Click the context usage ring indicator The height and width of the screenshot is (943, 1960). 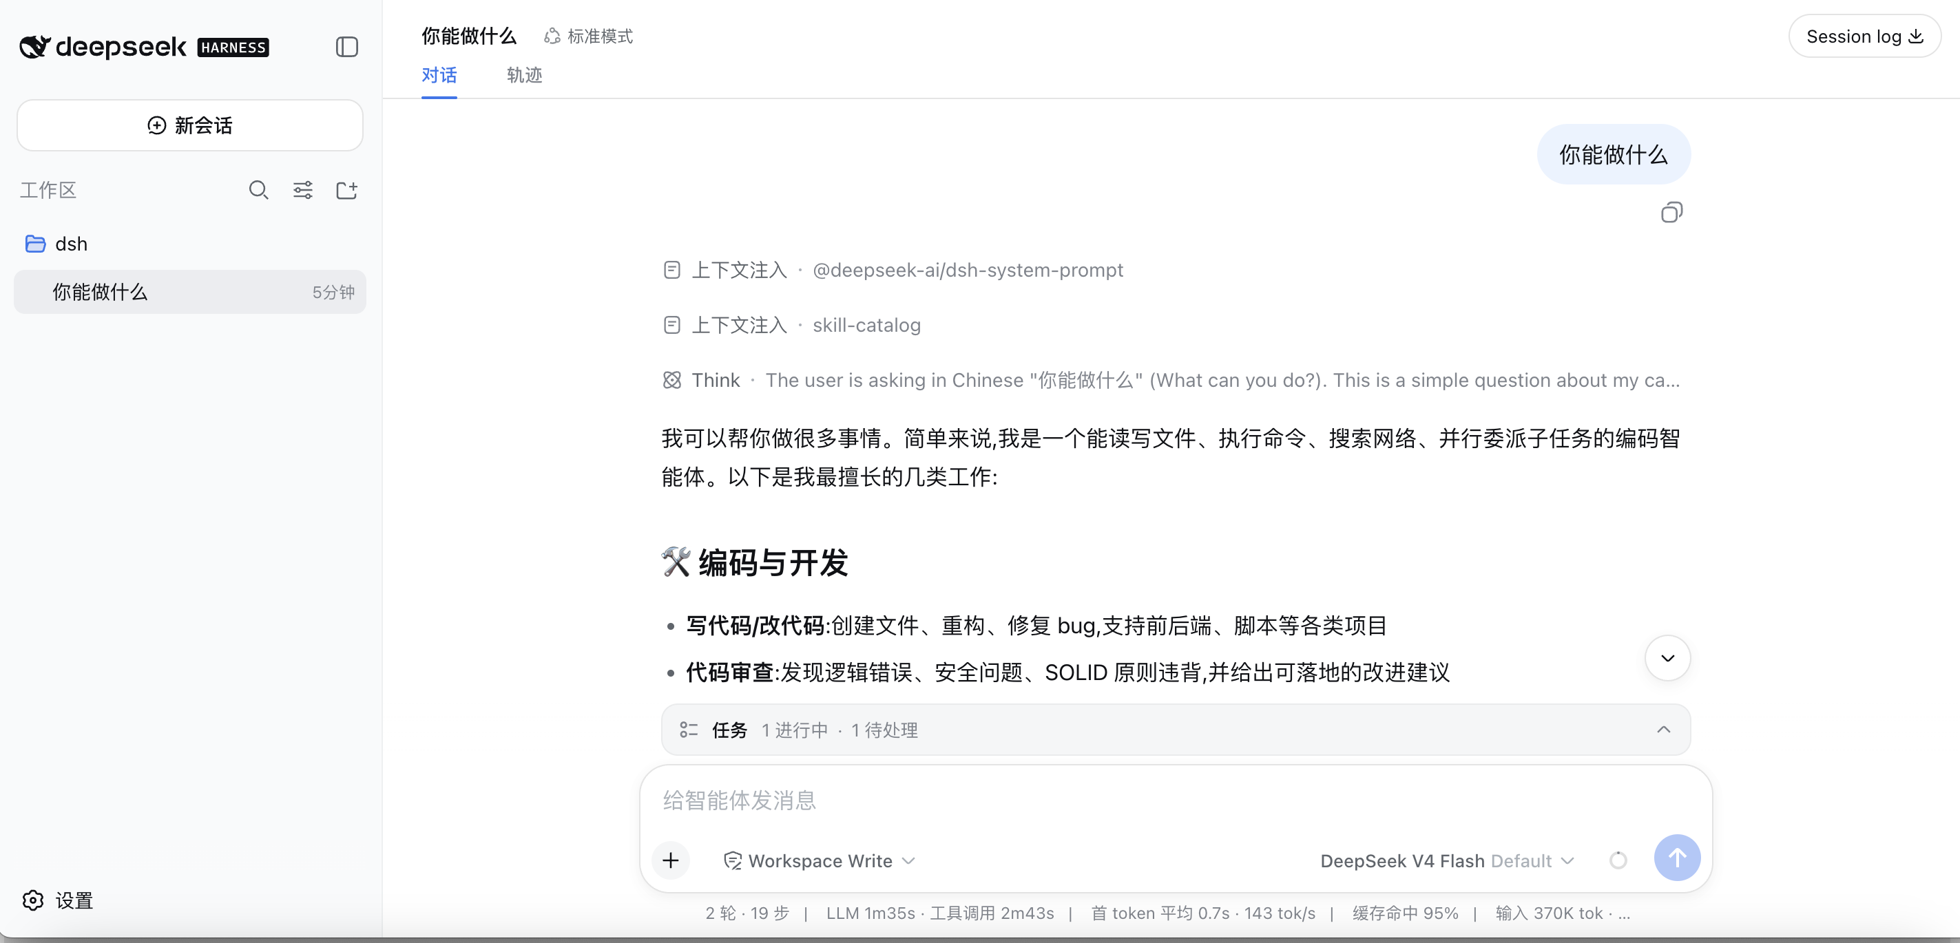tap(1618, 861)
